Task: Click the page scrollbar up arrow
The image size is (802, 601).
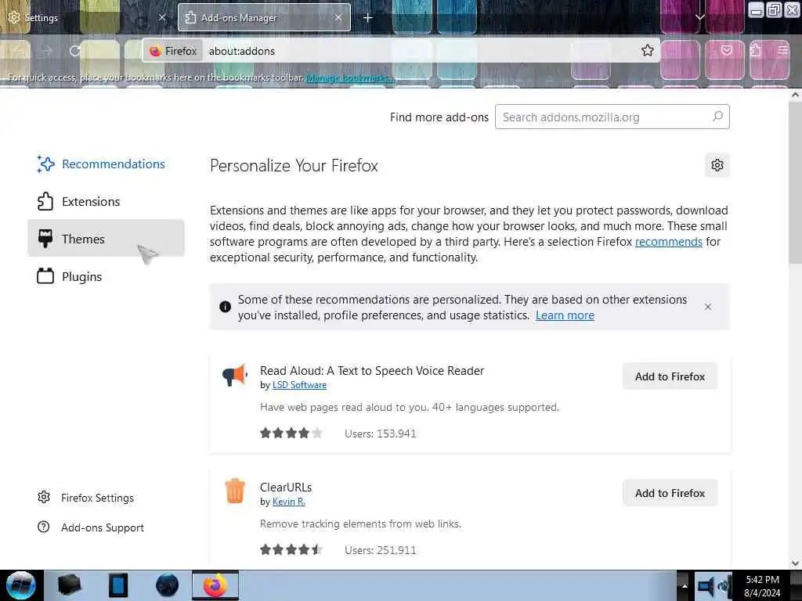Action: [x=795, y=95]
